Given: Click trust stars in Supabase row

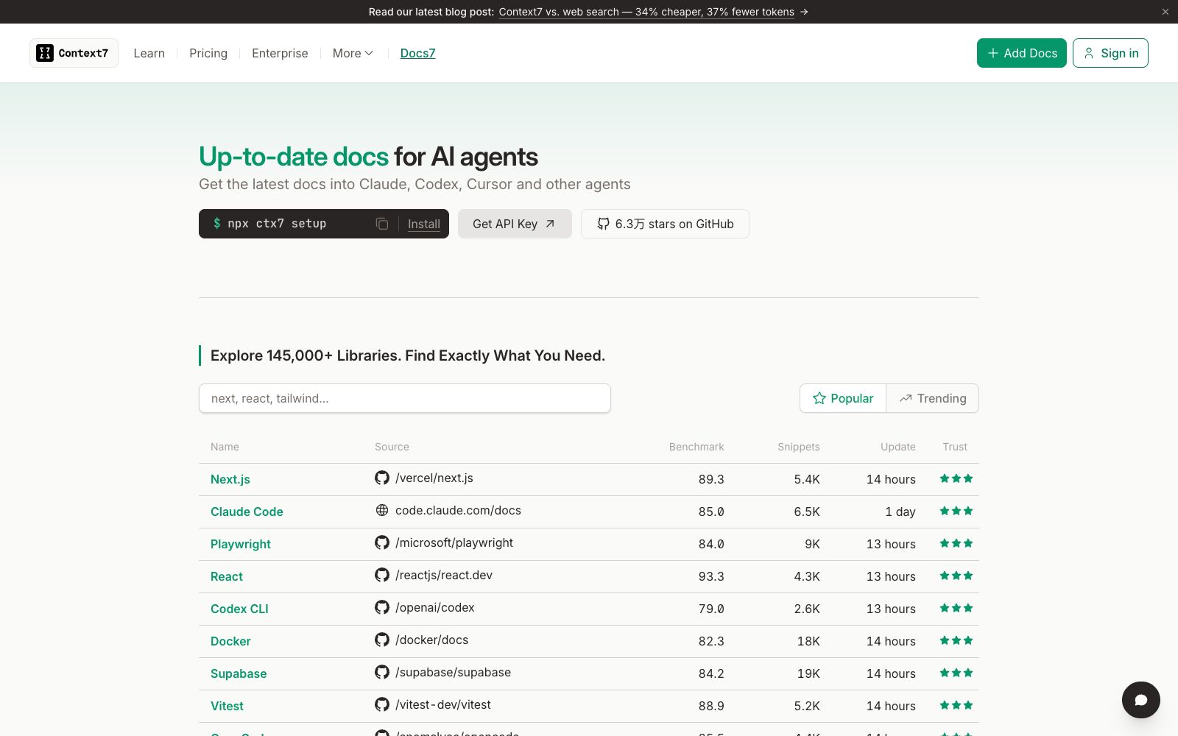Looking at the screenshot, I should click(956, 673).
